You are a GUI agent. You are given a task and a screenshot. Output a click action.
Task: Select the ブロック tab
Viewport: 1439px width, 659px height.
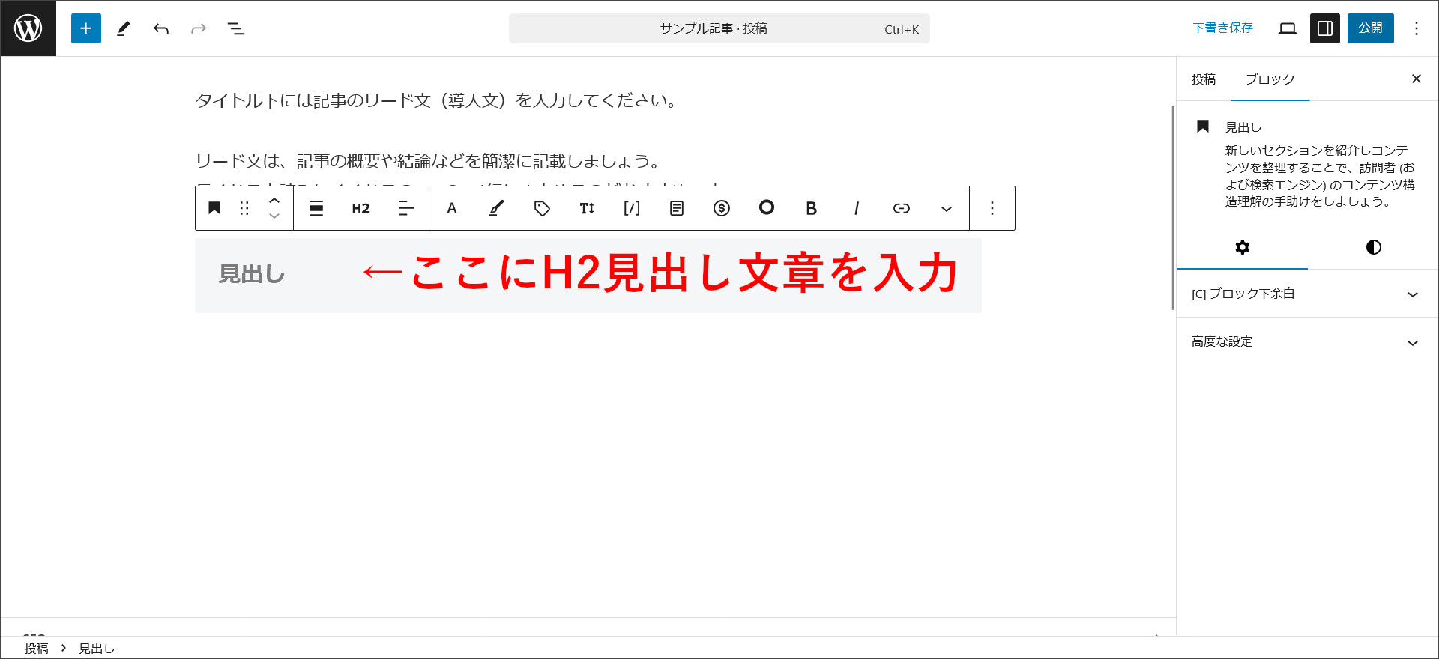[1270, 79]
